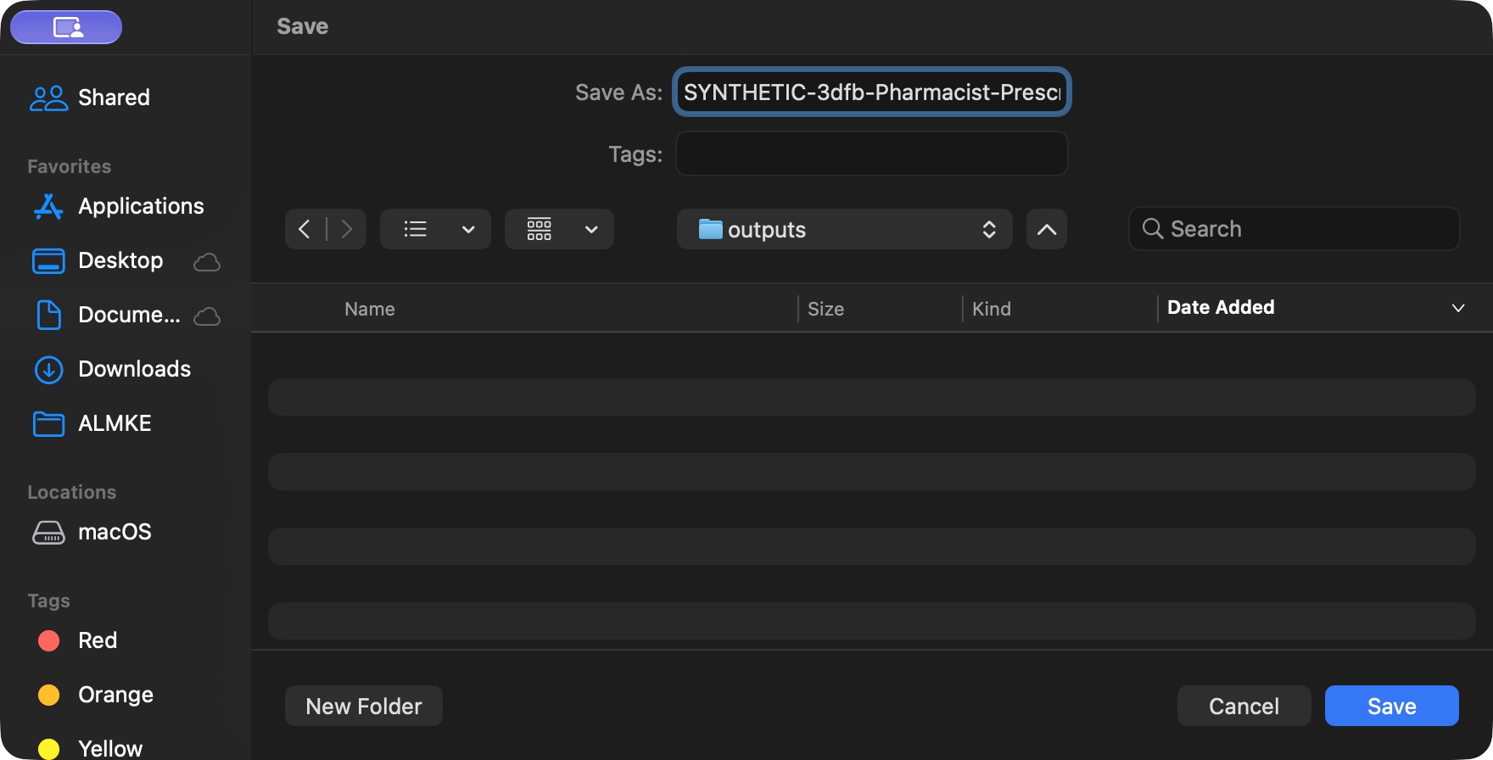Sort by Size column header
This screenshot has height=760, width=1493.
point(825,309)
